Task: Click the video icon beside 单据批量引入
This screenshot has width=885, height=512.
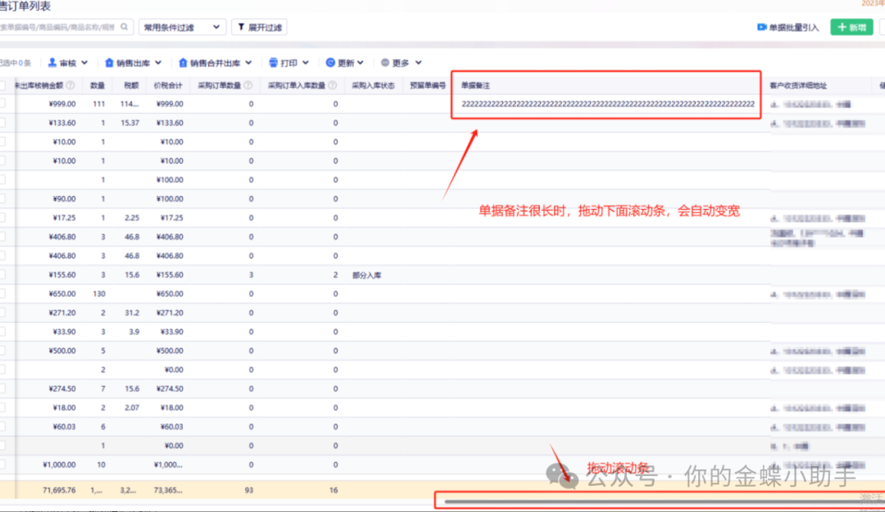Action: pyautogui.click(x=761, y=27)
